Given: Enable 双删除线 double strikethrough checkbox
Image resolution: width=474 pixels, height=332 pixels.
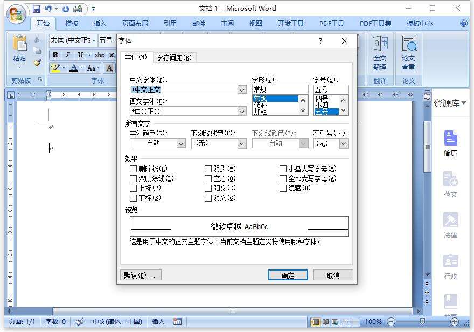Looking at the screenshot, I should (x=133, y=178).
